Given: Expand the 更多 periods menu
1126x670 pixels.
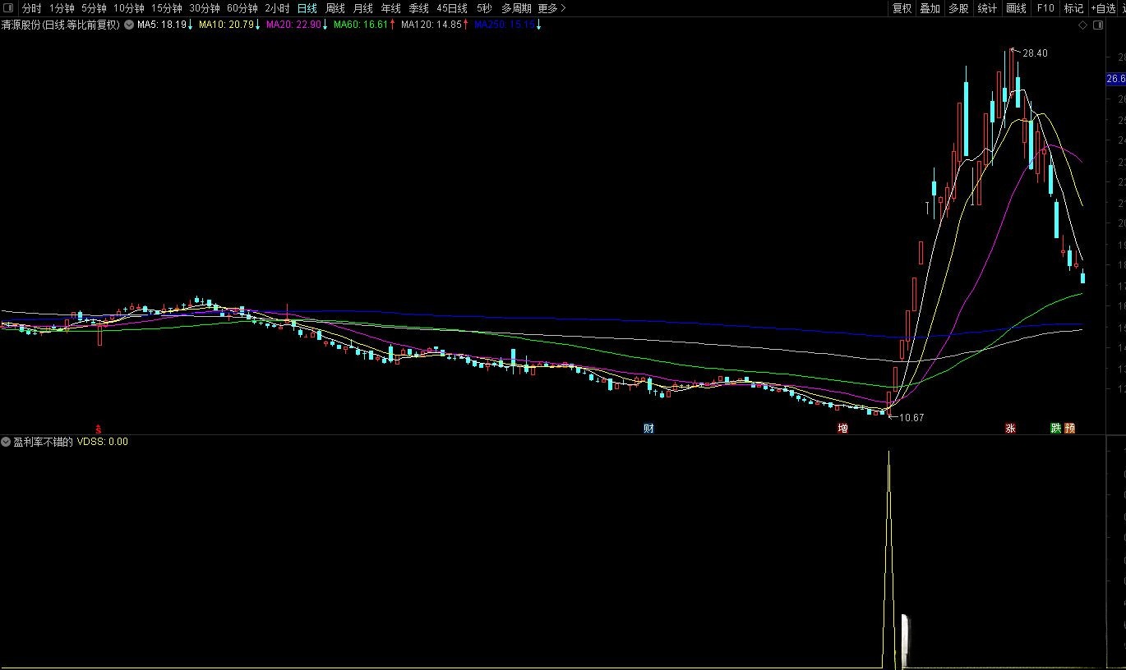Looking at the screenshot, I should [x=551, y=8].
